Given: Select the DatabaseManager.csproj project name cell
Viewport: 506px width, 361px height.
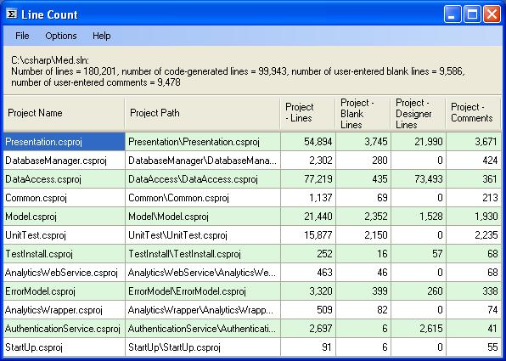Looking at the screenshot, I should coord(65,161).
